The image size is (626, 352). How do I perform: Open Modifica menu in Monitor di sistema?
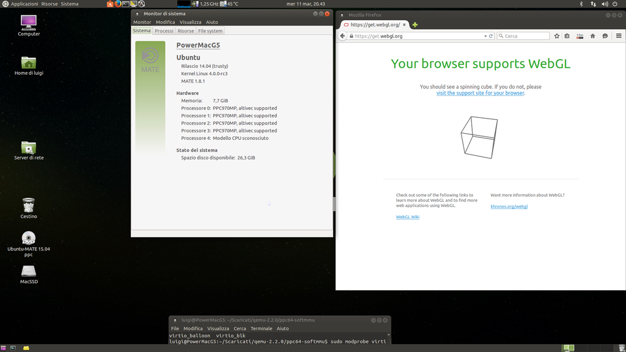click(x=165, y=22)
